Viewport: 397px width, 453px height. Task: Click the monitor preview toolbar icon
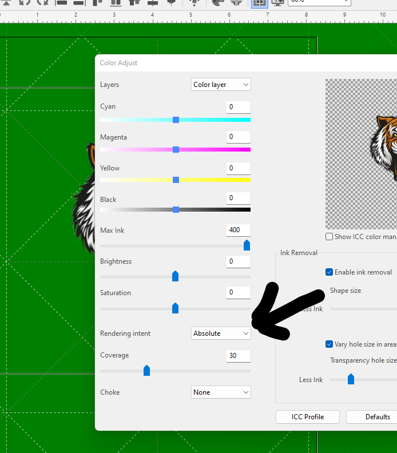tap(277, 3)
